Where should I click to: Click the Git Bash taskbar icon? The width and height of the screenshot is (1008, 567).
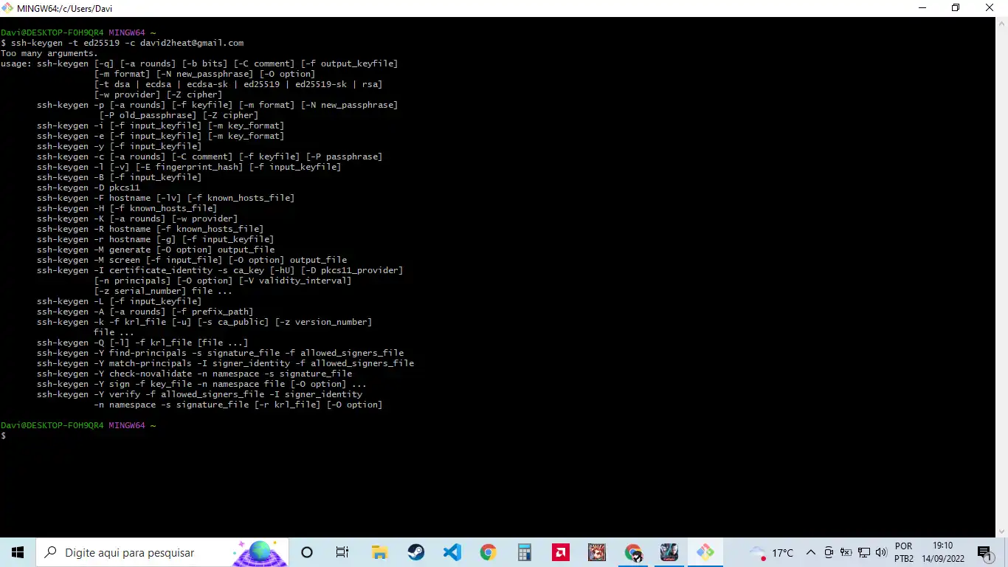(x=705, y=552)
